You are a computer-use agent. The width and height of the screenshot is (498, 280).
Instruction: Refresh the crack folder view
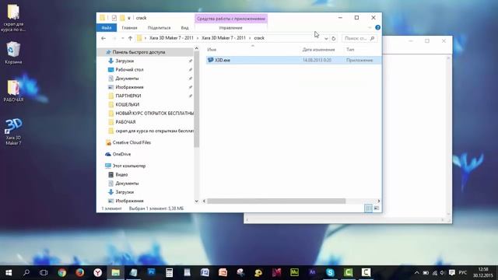pyautogui.click(x=334, y=38)
